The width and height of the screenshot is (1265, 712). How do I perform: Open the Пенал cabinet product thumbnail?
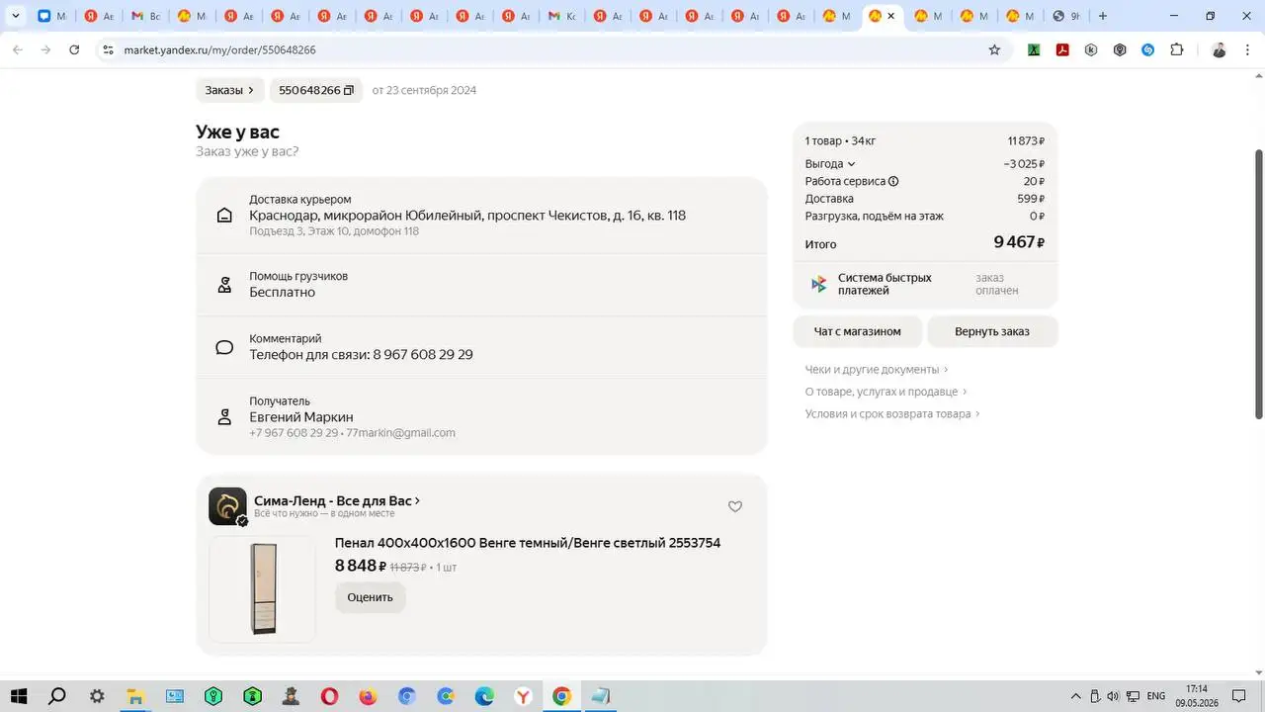tap(263, 589)
